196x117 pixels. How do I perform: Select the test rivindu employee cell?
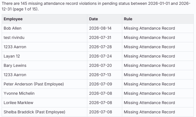coord(44,37)
